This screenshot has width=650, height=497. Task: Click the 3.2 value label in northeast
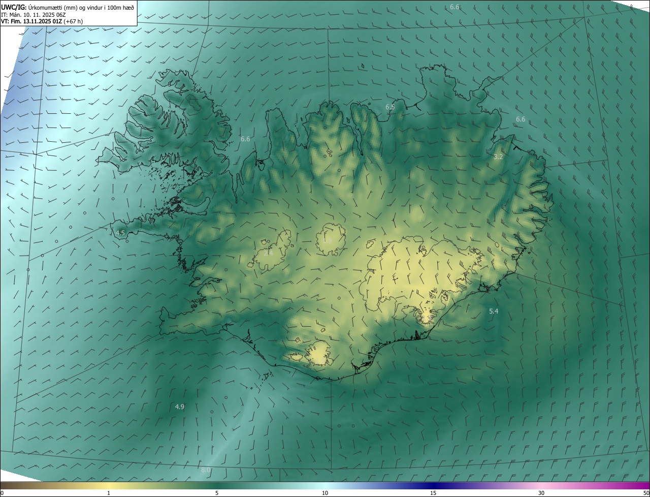[498, 157]
